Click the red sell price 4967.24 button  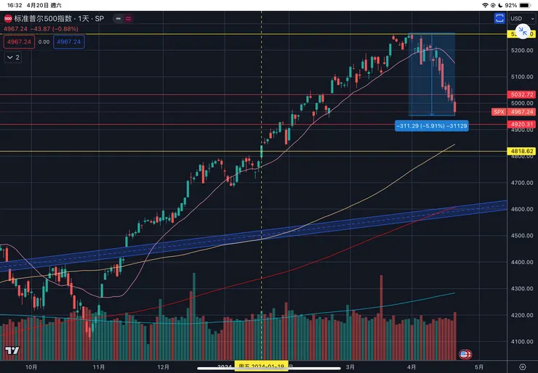17,43
